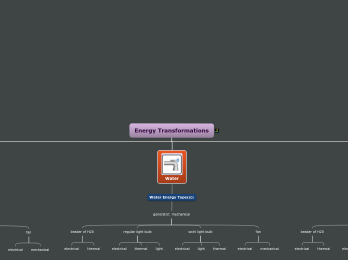Image resolution: width=348 pixels, height=260 pixels.
Task: Click the white Water caption on the orange node
Action: (x=172, y=178)
